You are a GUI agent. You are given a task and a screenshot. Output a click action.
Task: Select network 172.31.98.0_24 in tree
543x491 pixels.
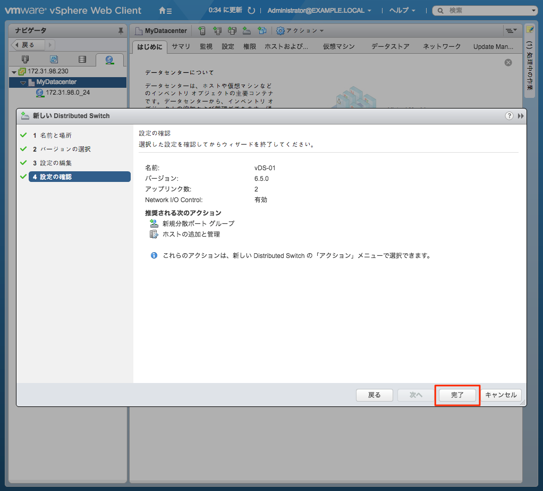(67, 93)
